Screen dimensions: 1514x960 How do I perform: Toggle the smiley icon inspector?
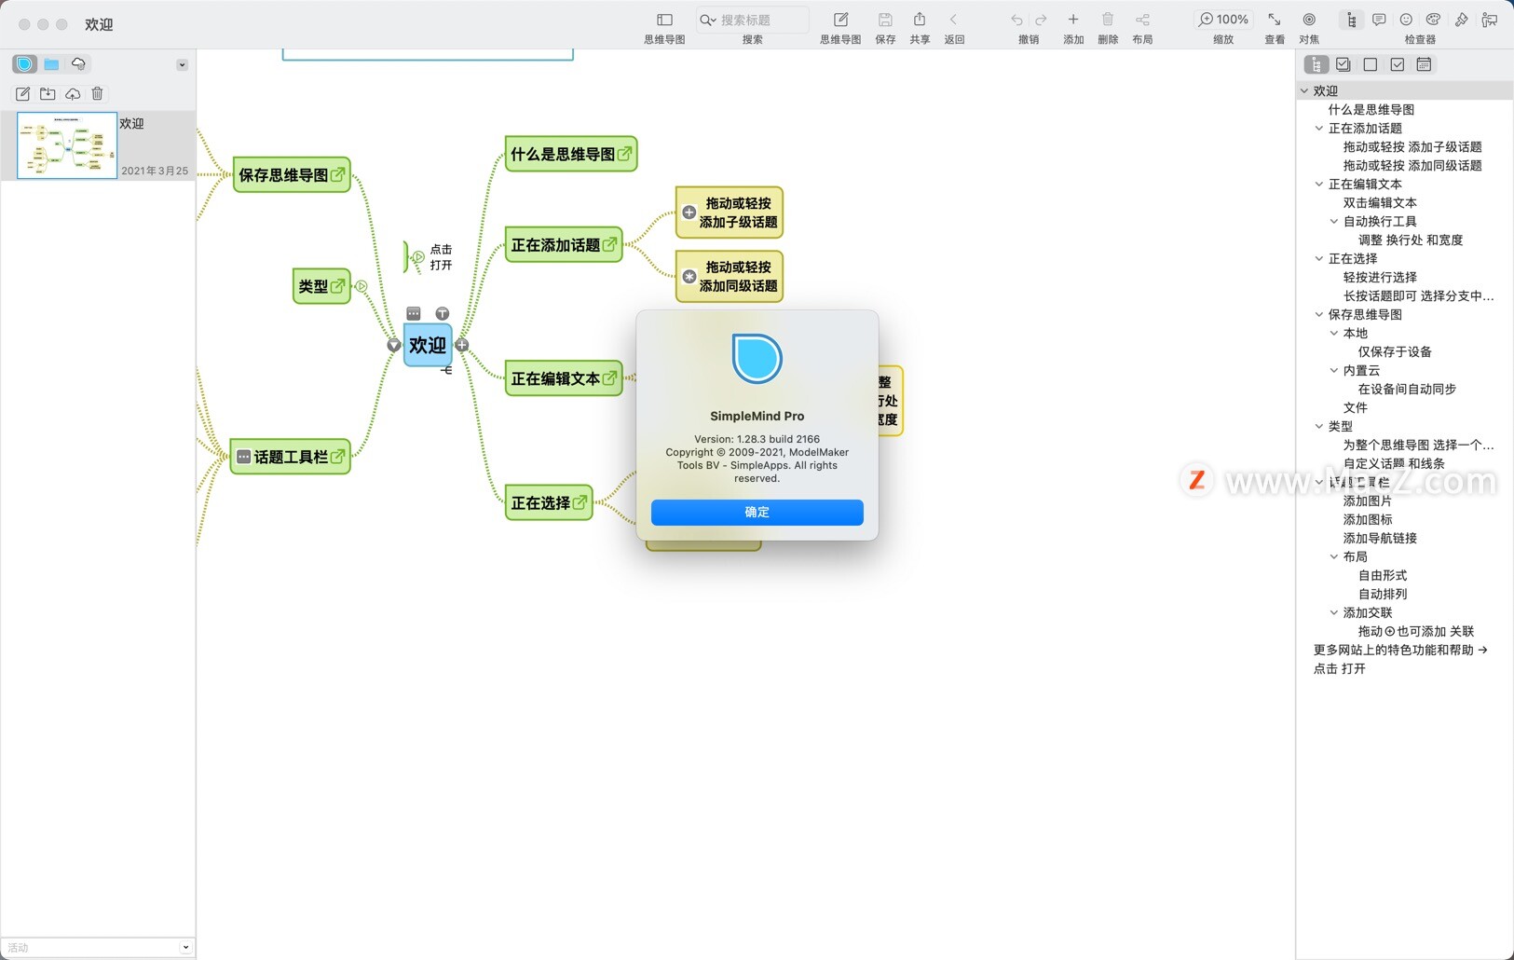1406,20
